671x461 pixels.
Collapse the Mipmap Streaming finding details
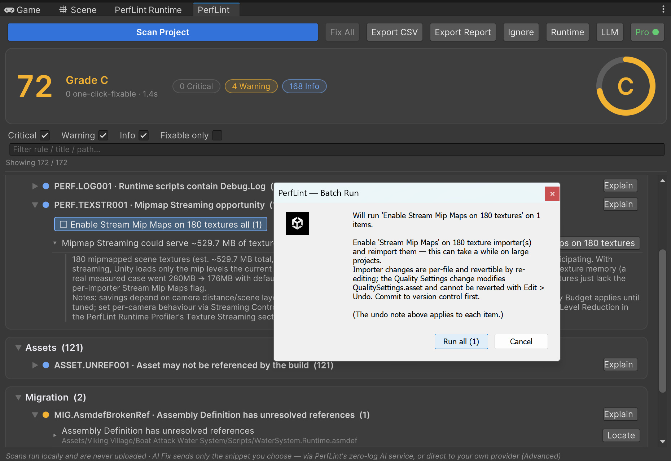pyautogui.click(x=55, y=243)
